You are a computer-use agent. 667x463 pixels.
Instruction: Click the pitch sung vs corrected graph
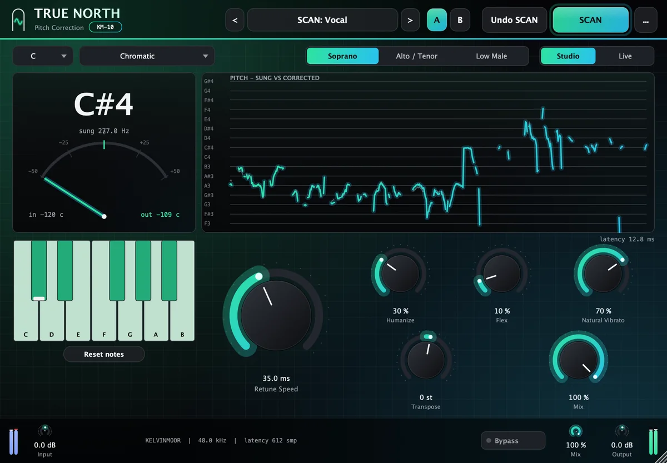point(428,153)
